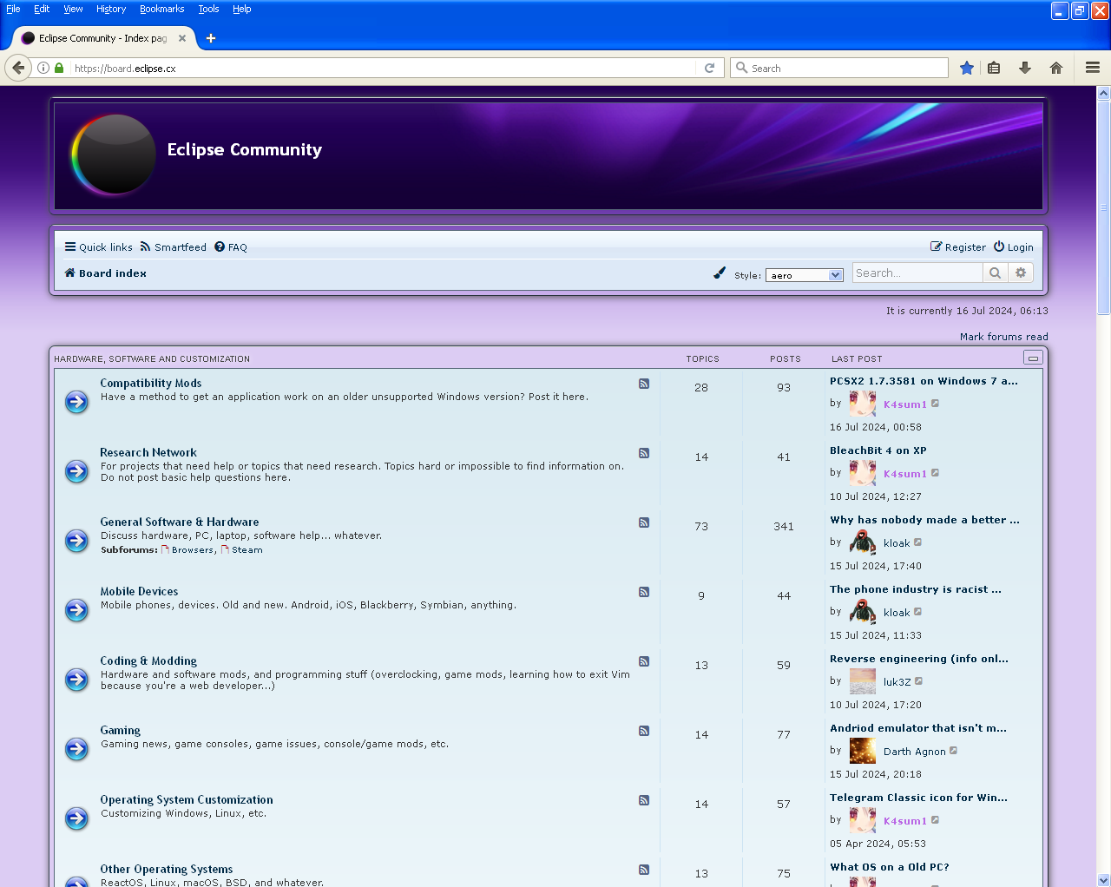Open last post BleachBit 4 on XP
1111x887 pixels.
click(878, 450)
